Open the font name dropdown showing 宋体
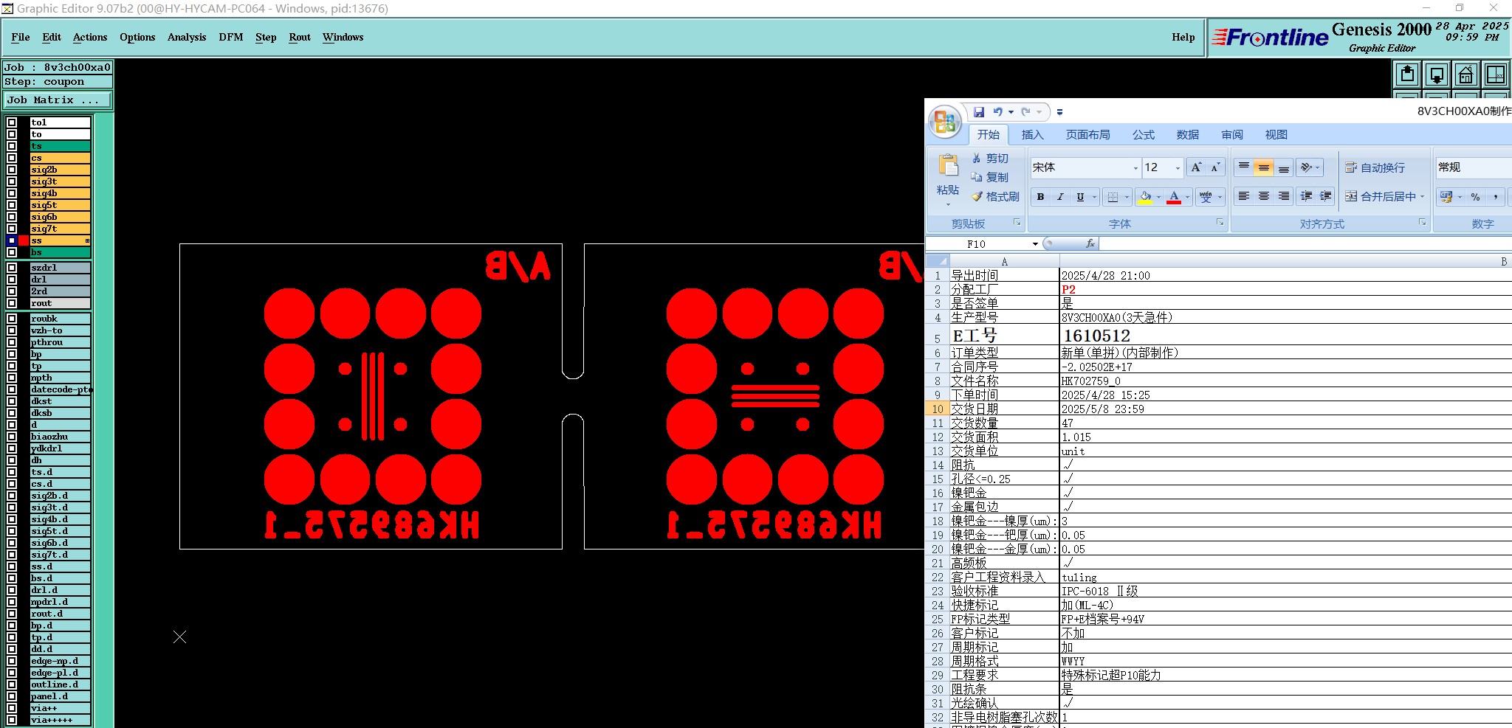 1135,168
